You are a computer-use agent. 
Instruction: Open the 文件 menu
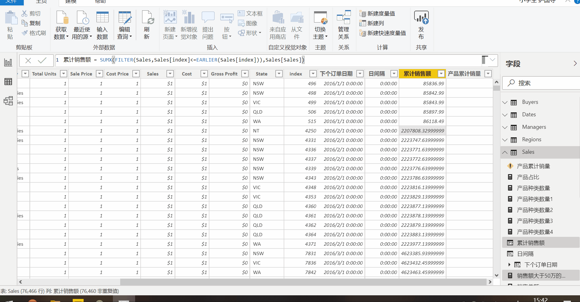tap(12, 2)
